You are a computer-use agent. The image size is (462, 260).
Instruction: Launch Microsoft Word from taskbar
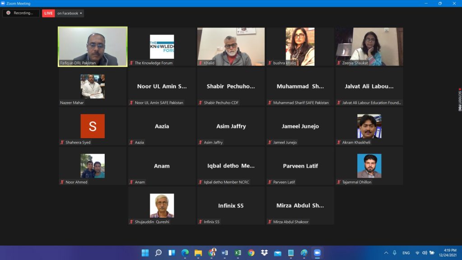(x=224, y=253)
